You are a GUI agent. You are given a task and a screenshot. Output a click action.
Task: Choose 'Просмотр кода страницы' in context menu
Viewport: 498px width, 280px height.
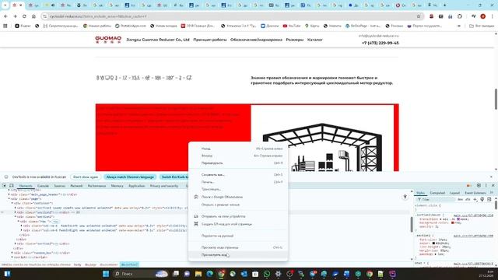coord(238,247)
